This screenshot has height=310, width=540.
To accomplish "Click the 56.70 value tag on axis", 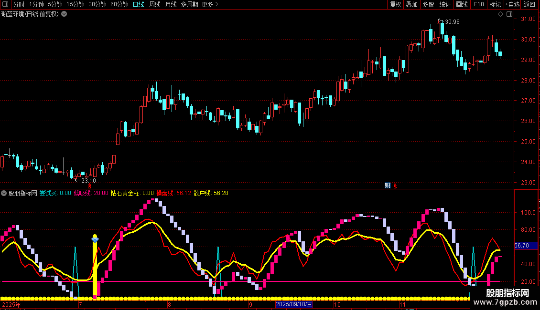I will click(x=526, y=246).
